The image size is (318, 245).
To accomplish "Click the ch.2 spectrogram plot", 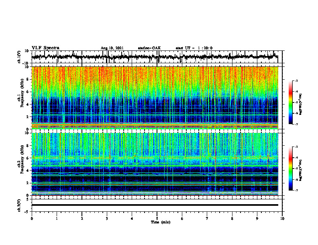I will [155, 164].
